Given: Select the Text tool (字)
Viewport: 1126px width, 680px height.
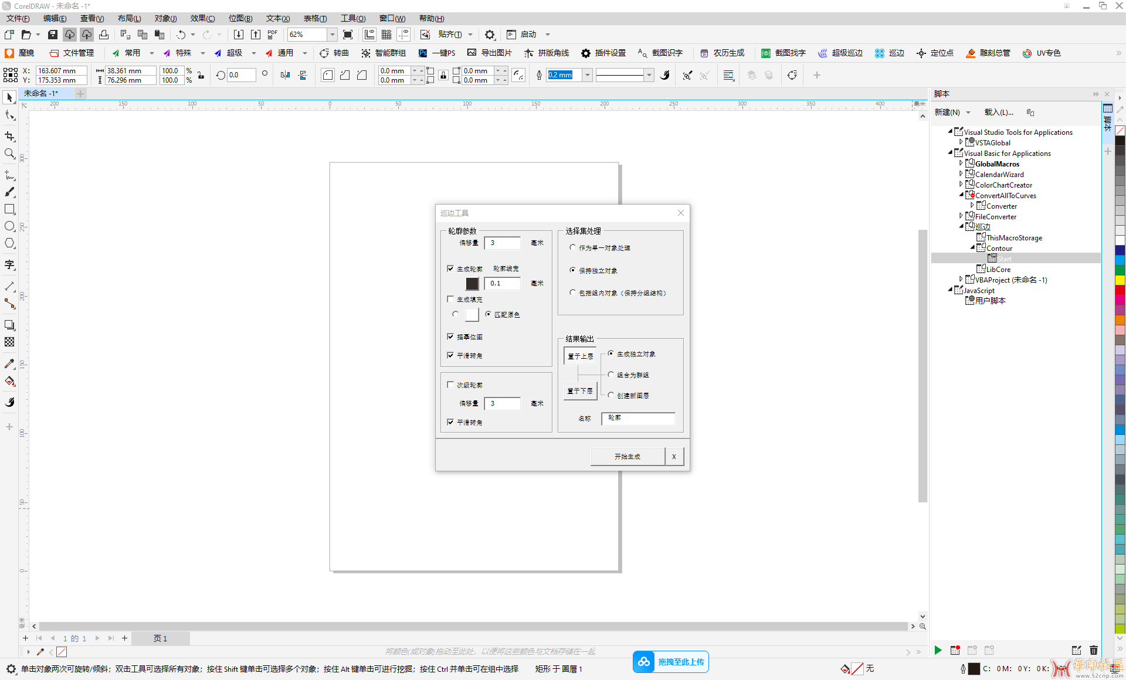Looking at the screenshot, I should [x=9, y=265].
